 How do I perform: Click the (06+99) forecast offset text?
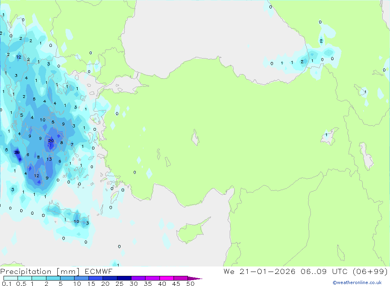click(x=370, y=271)
